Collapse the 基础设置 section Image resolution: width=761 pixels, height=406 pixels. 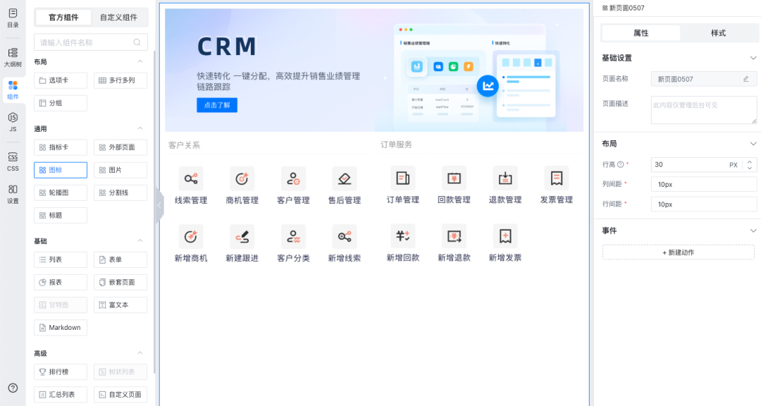click(x=753, y=58)
